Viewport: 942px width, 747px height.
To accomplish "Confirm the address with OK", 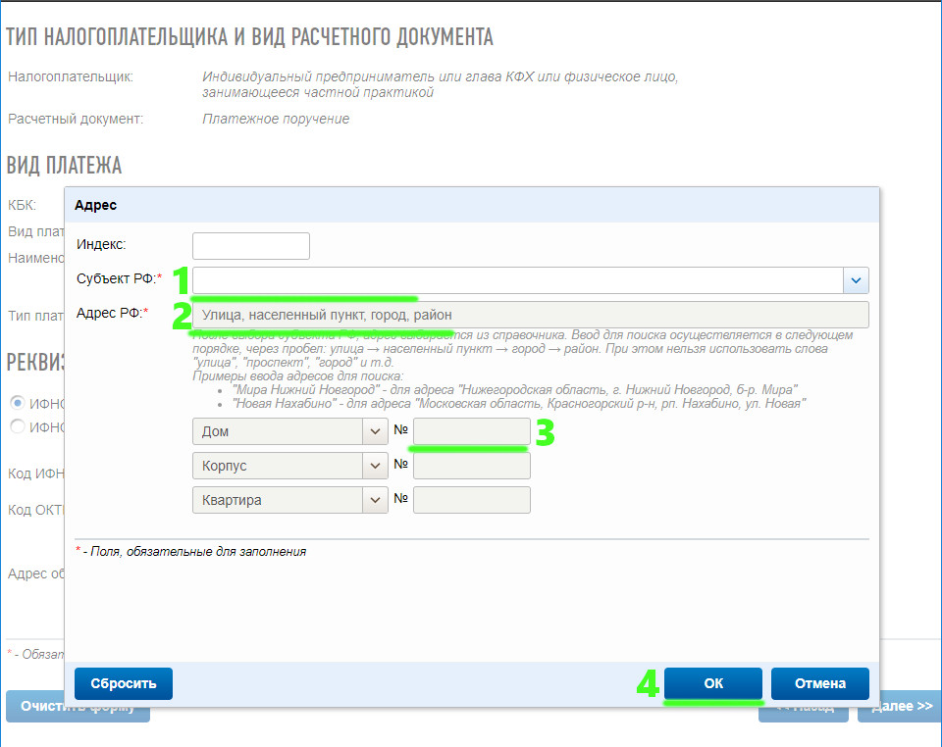I will tap(713, 683).
